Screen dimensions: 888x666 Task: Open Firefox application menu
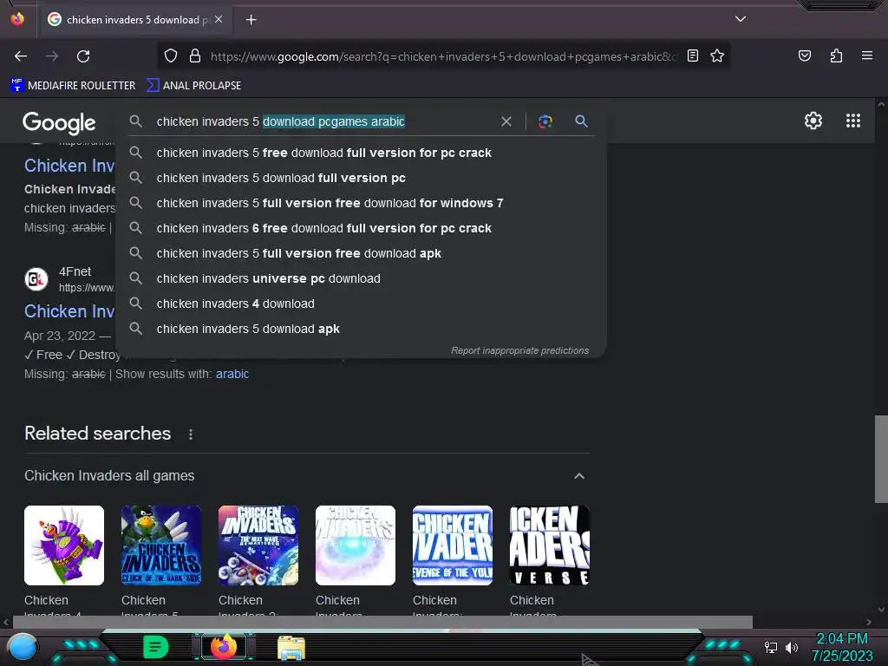(x=866, y=55)
